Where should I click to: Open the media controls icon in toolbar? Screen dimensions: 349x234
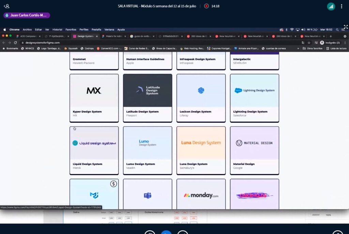(316, 43)
